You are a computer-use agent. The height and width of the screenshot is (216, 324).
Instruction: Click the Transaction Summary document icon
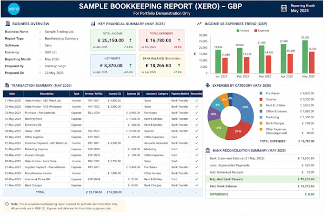[7, 85]
